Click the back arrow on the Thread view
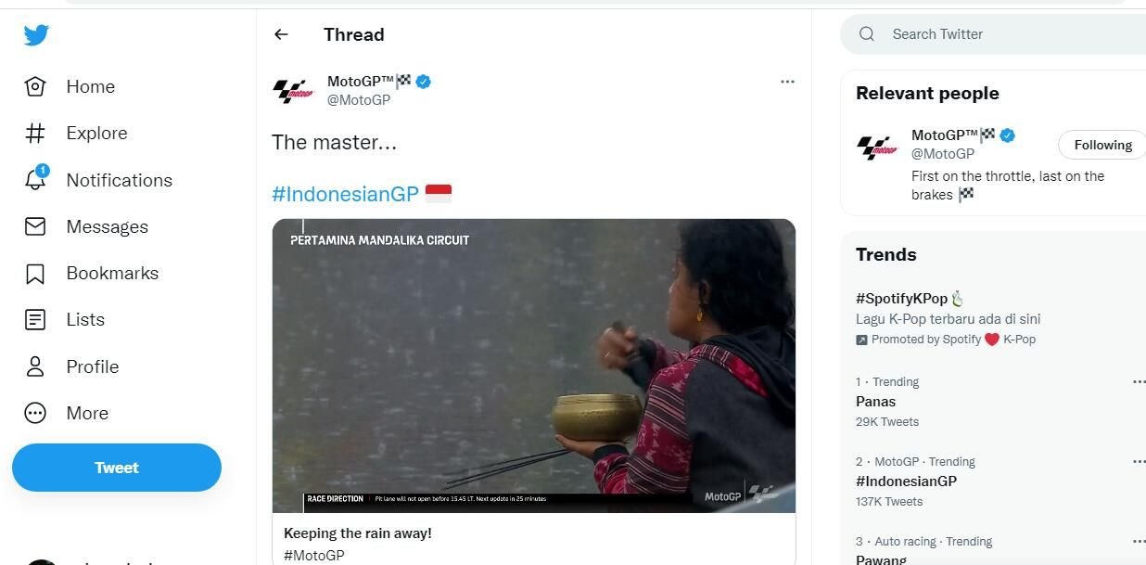 point(281,34)
